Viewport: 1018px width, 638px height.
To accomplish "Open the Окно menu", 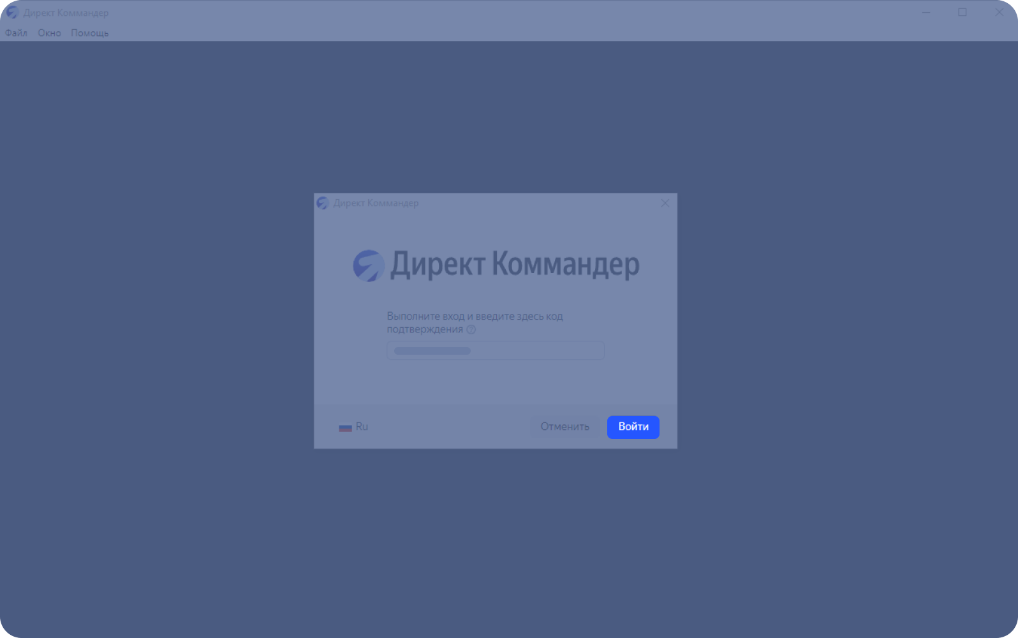I will click(x=49, y=33).
